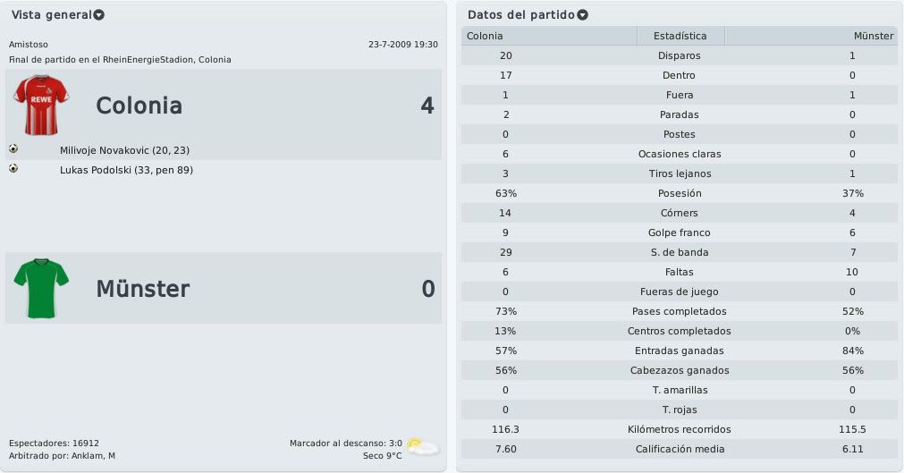Select the Disparos statistic row
This screenshot has height=473, width=904.
(680, 55)
